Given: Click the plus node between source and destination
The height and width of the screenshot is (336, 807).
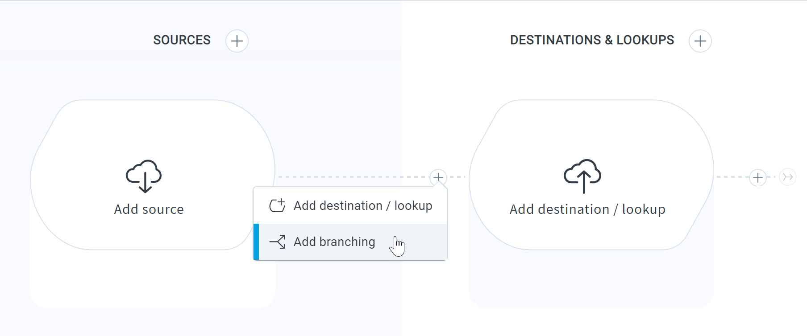Looking at the screenshot, I should (438, 177).
